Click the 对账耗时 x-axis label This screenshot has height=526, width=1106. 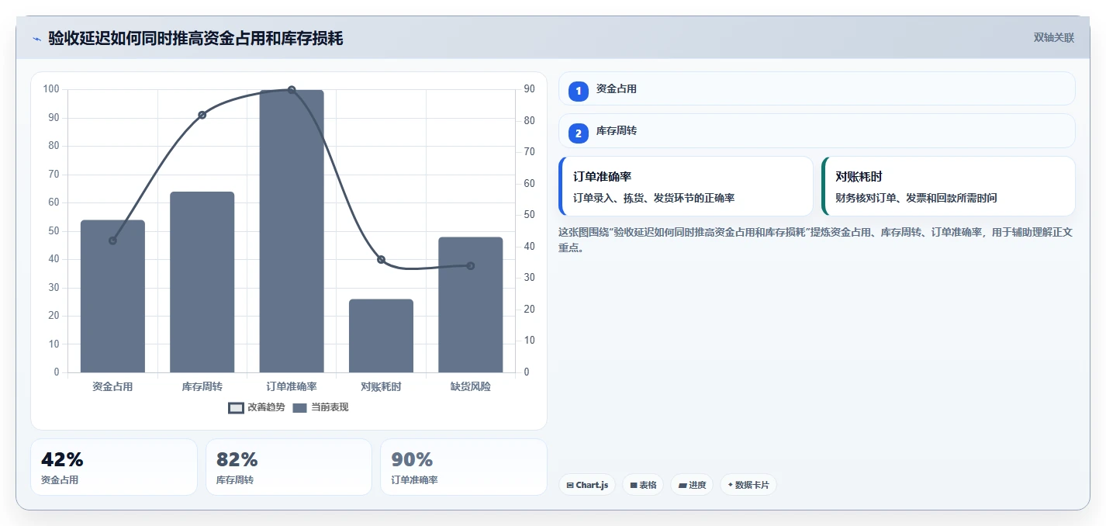[x=381, y=386]
